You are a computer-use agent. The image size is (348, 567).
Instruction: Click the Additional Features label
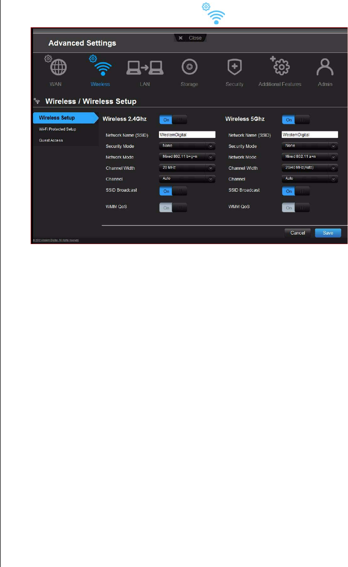(x=280, y=84)
